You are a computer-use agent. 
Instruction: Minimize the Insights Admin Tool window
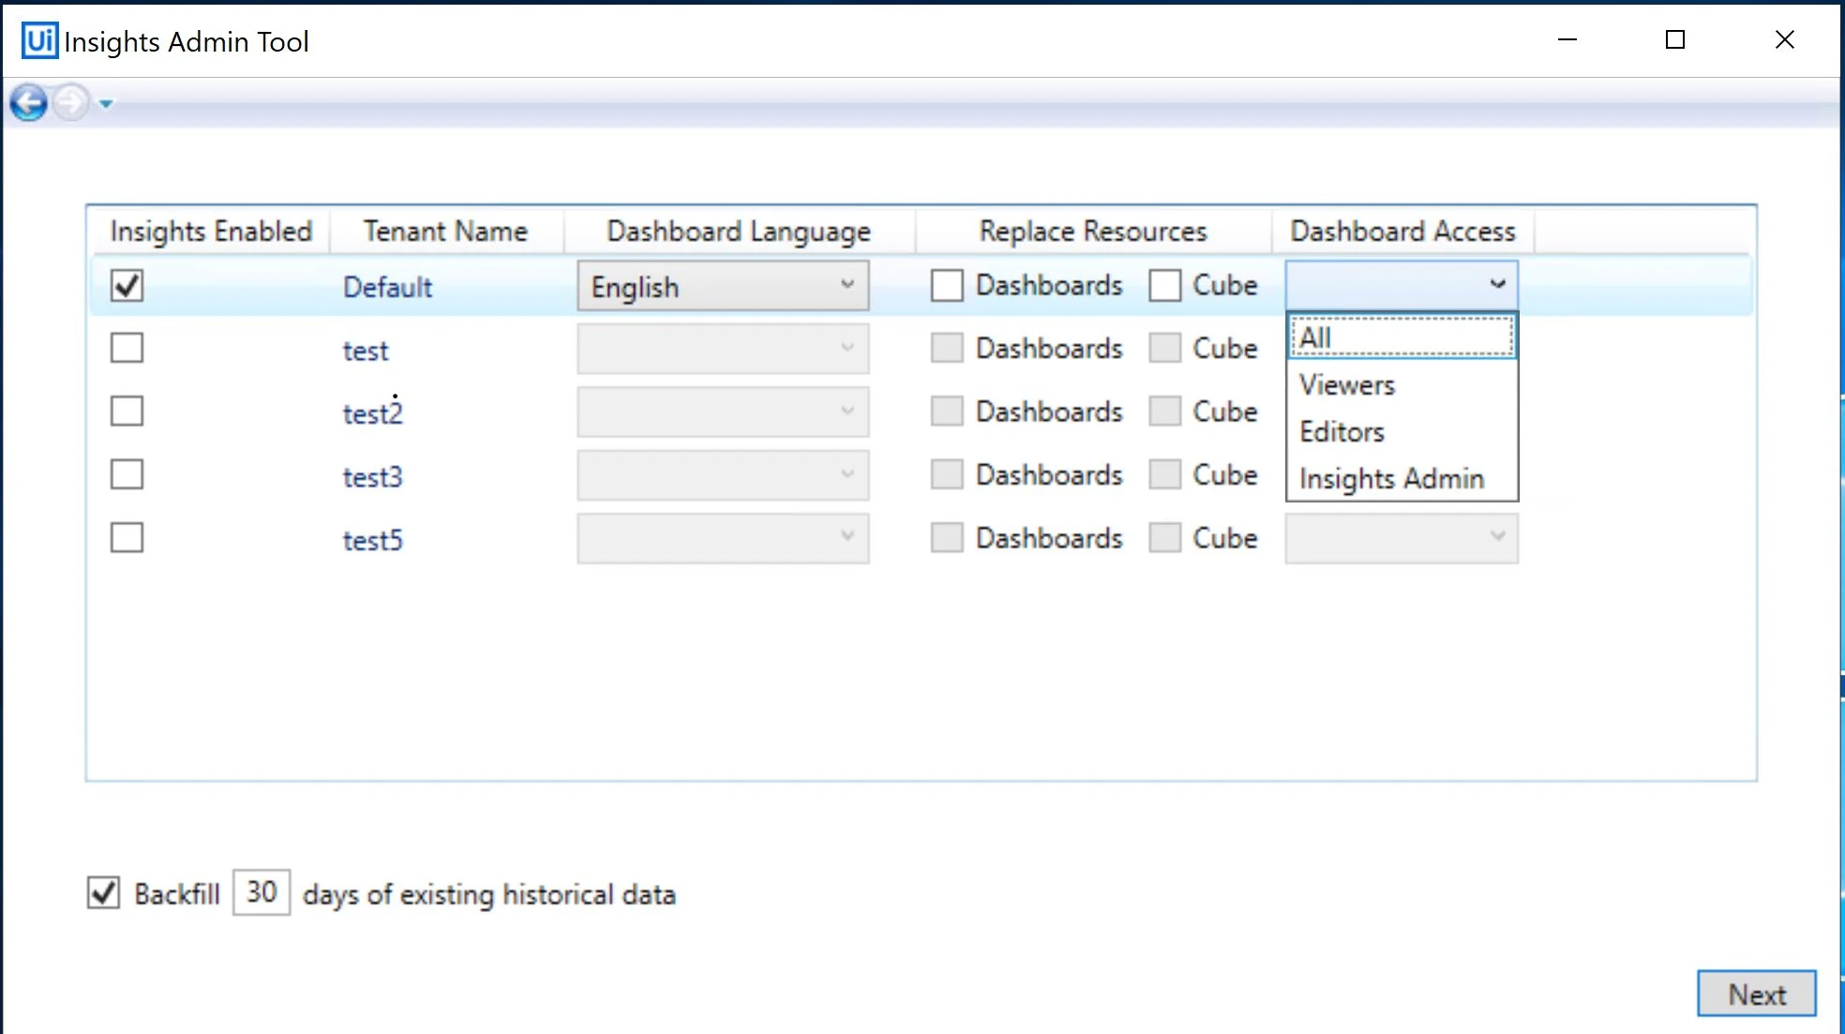(x=1567, y=39)
